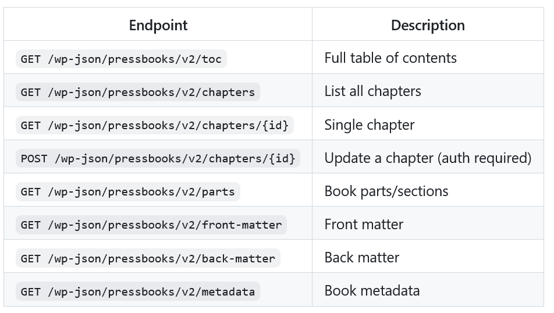554x313 pixels.
Task: Select the 'List all chapters' description text
Action: pos(372,91)
